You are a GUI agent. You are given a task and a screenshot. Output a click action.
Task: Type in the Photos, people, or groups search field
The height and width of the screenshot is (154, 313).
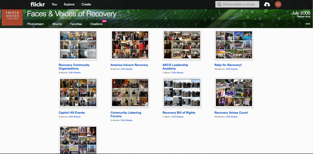coord(238,4)
